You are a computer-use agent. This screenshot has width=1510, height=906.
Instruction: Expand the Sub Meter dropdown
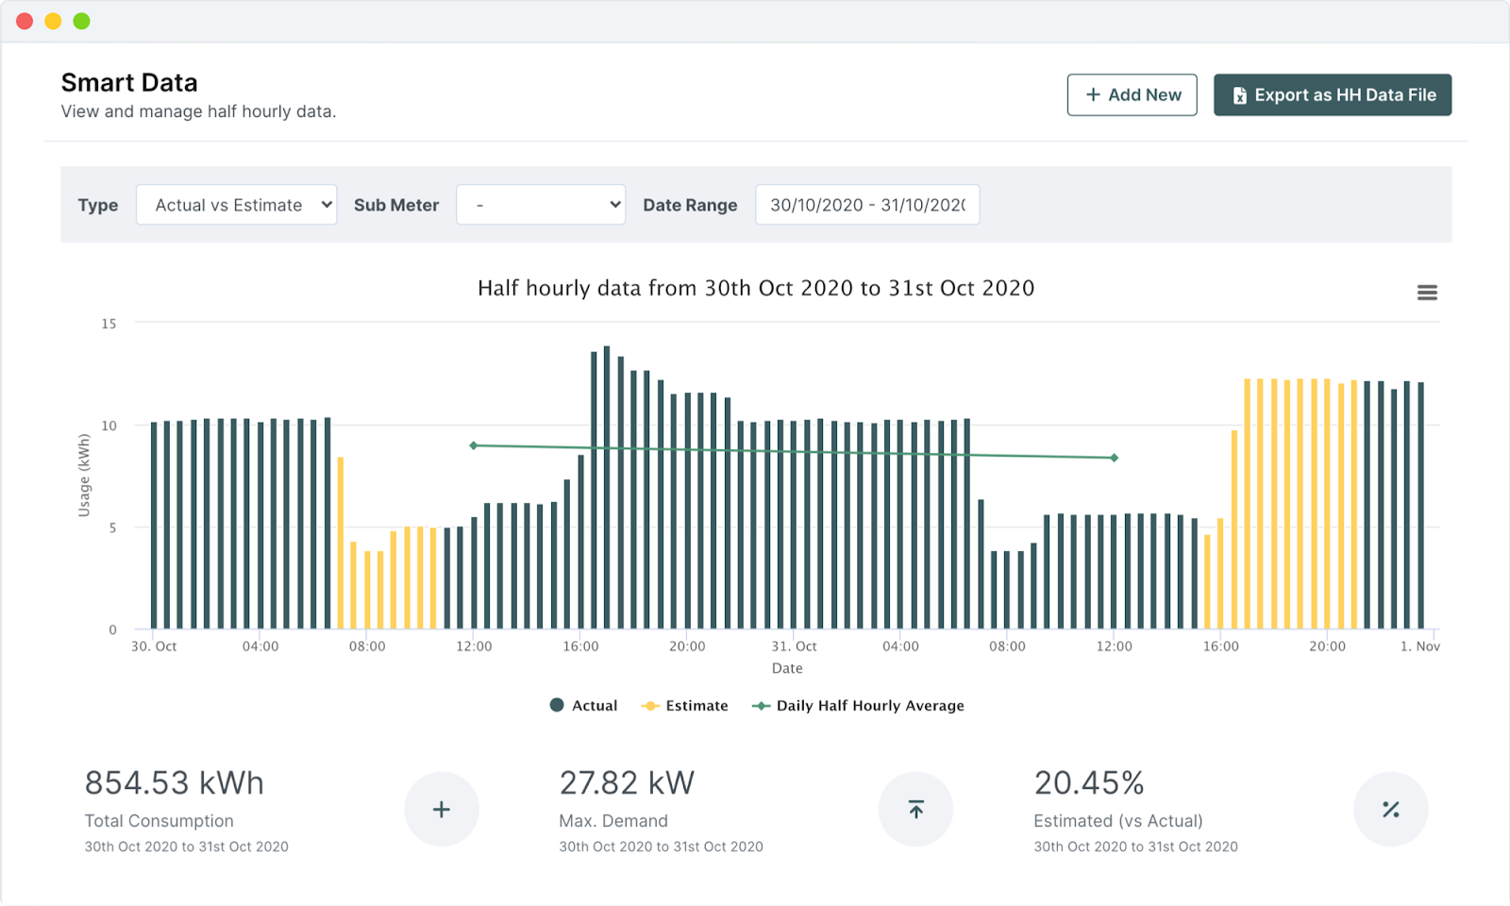(540, 205)
